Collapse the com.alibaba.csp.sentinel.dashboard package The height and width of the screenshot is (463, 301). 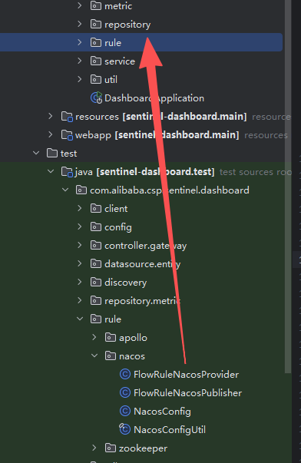pyautogui.click(x=65, y=190)
